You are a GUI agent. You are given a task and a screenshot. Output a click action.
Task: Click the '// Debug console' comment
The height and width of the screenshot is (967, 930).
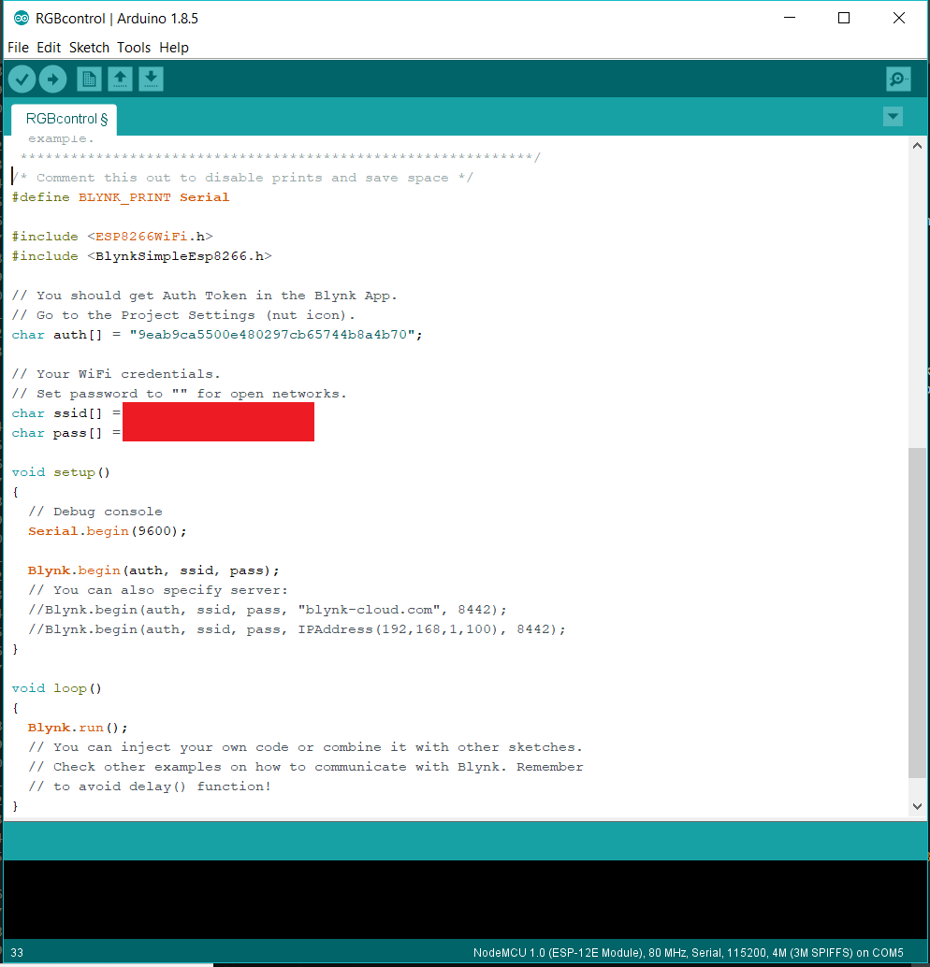(95, 512)
